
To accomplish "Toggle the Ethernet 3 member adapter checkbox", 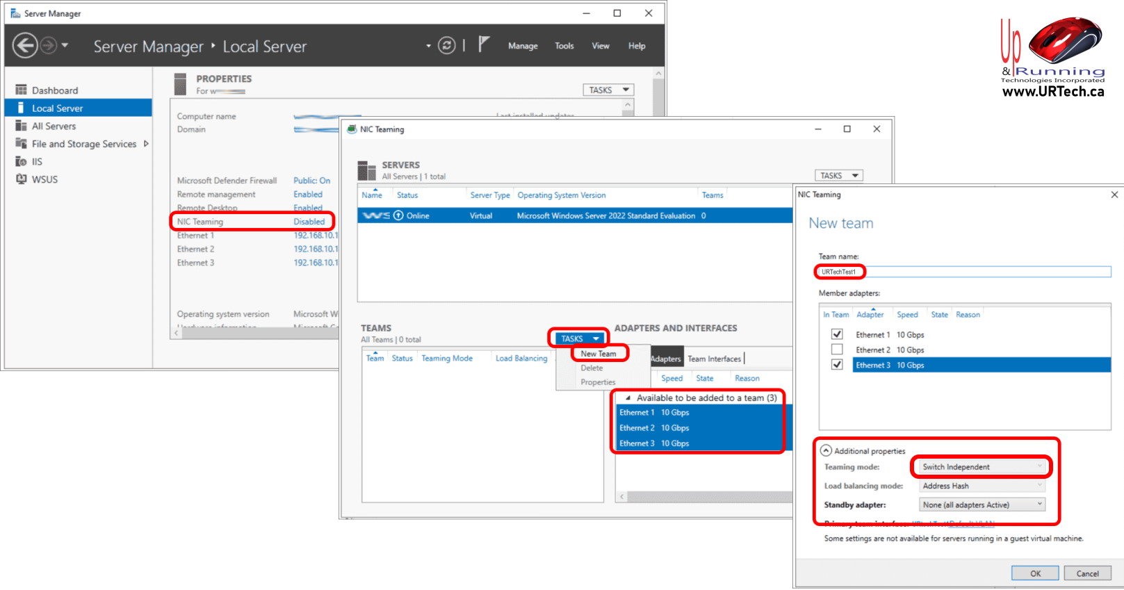I will click(x=837, y=365).
